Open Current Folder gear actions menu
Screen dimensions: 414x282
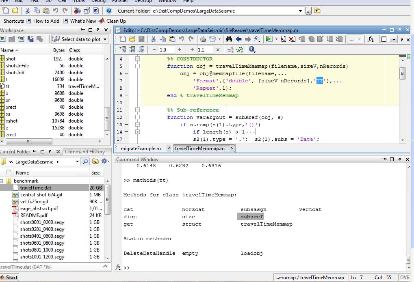pyautogui.click(x=105, y=161)
